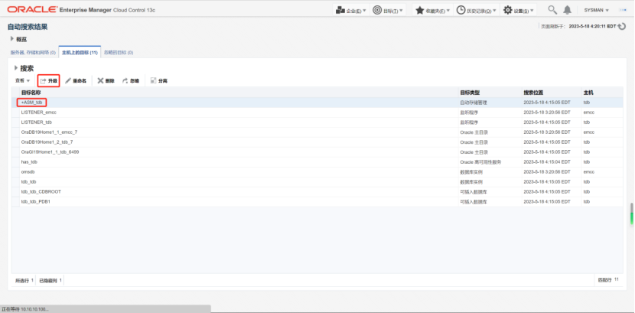635x313 pixels.
Task: Sort by the 目标类型 column header
Action: coord(490,93)
